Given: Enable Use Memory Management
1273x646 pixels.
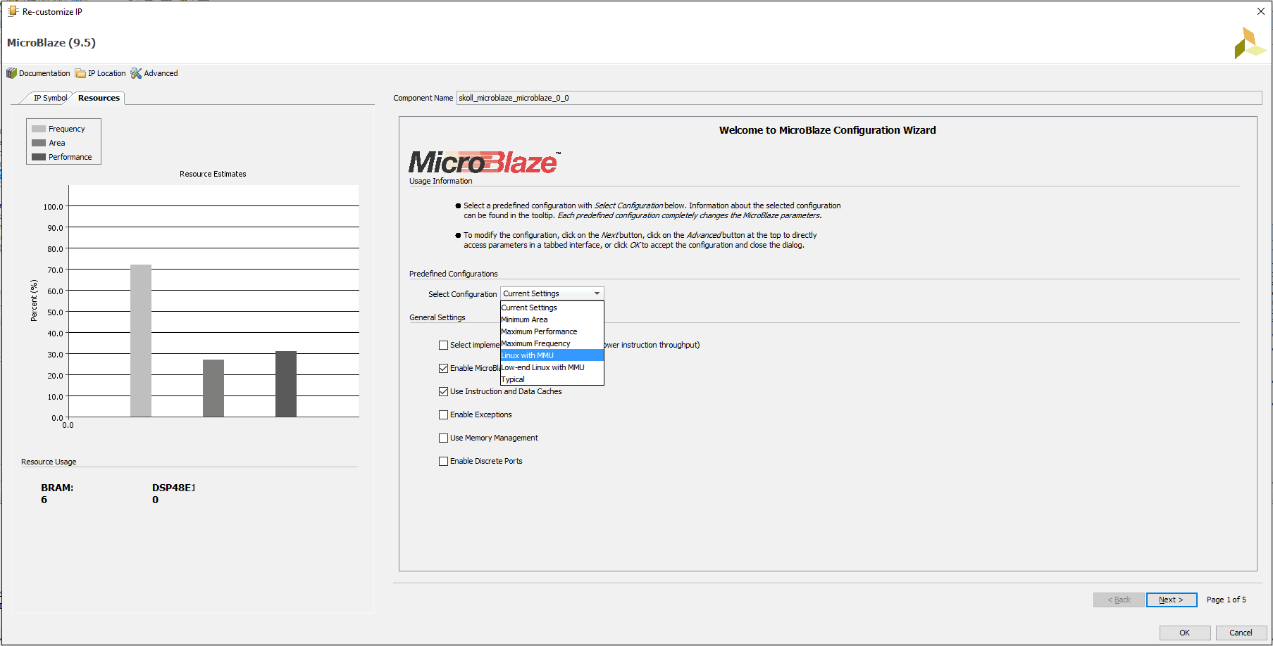Looking at the screenshot, I should tap(443, 438).
